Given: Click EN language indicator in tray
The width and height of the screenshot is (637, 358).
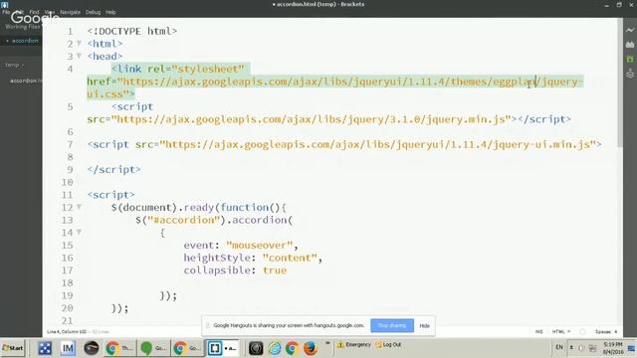Looking at the screenshot, I should point(559,347).
